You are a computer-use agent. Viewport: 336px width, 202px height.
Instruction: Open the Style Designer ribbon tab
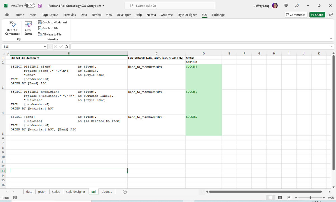point(187,15)
